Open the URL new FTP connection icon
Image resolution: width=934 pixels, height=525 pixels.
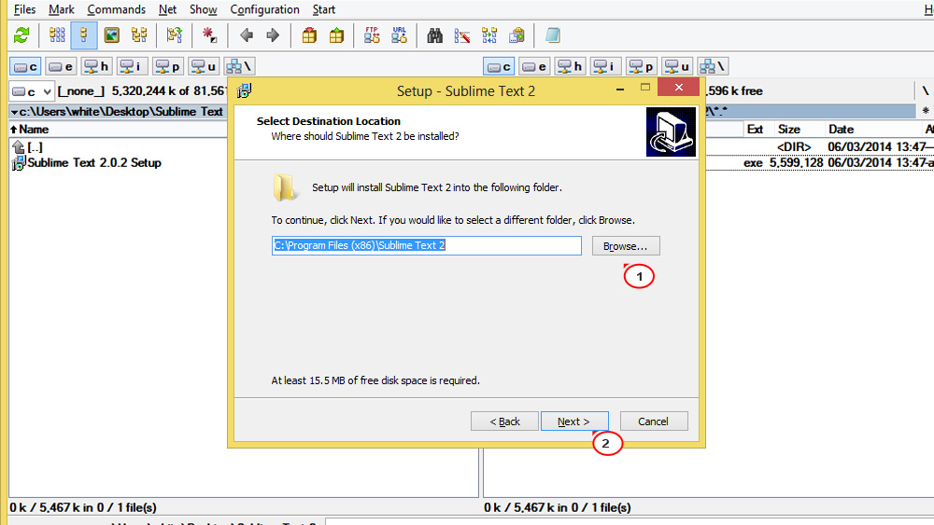click(x=399, y=35)
